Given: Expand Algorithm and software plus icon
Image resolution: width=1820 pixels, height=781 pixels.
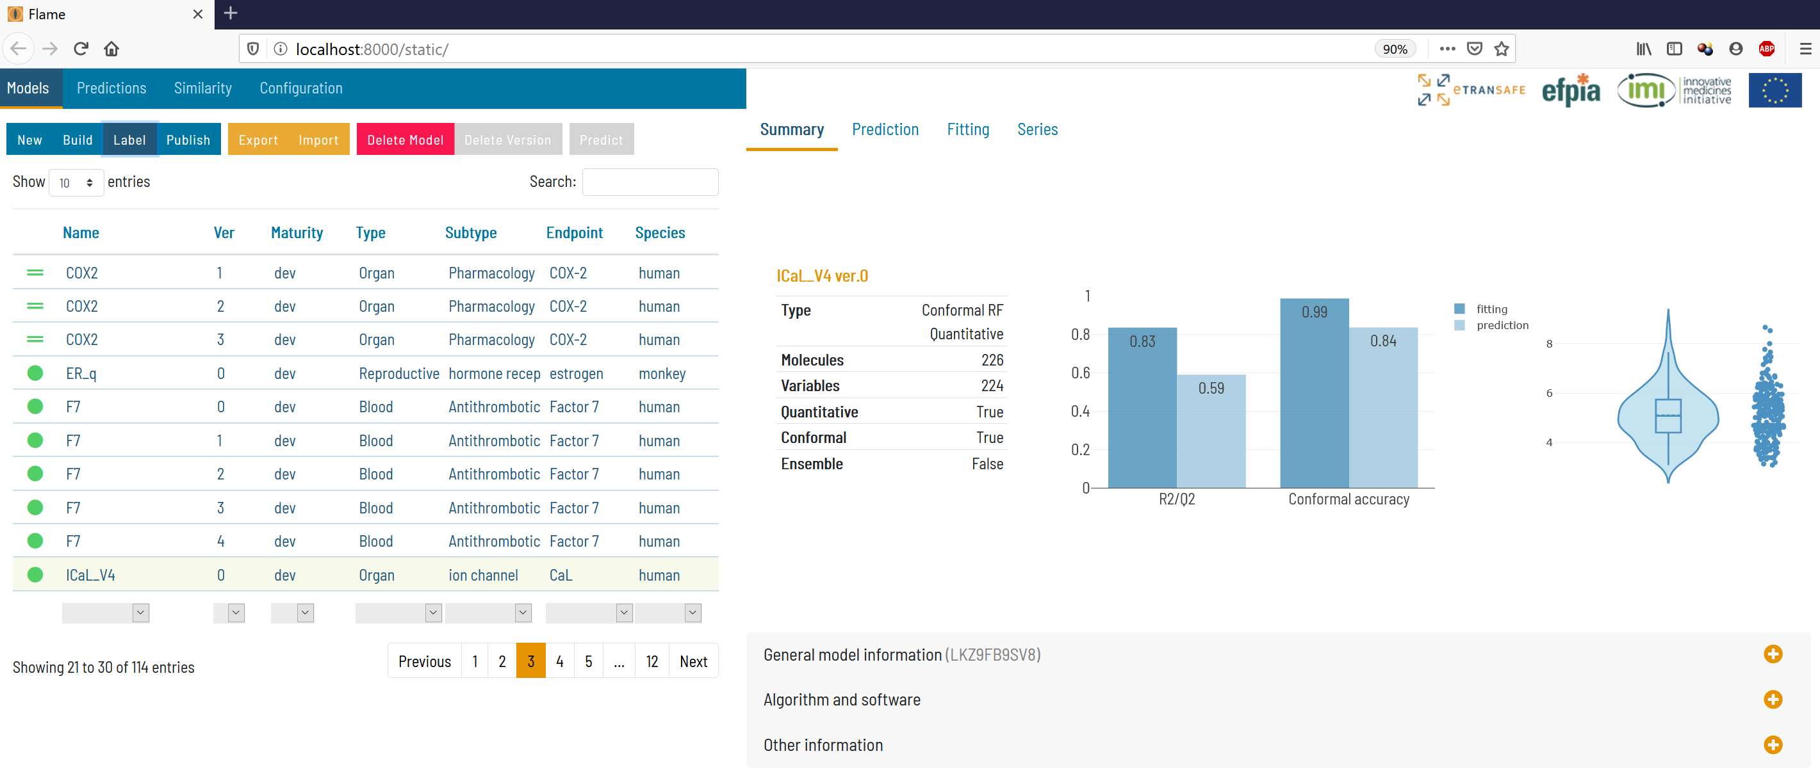Looking at the screenshot, I should coord(1772,699).
